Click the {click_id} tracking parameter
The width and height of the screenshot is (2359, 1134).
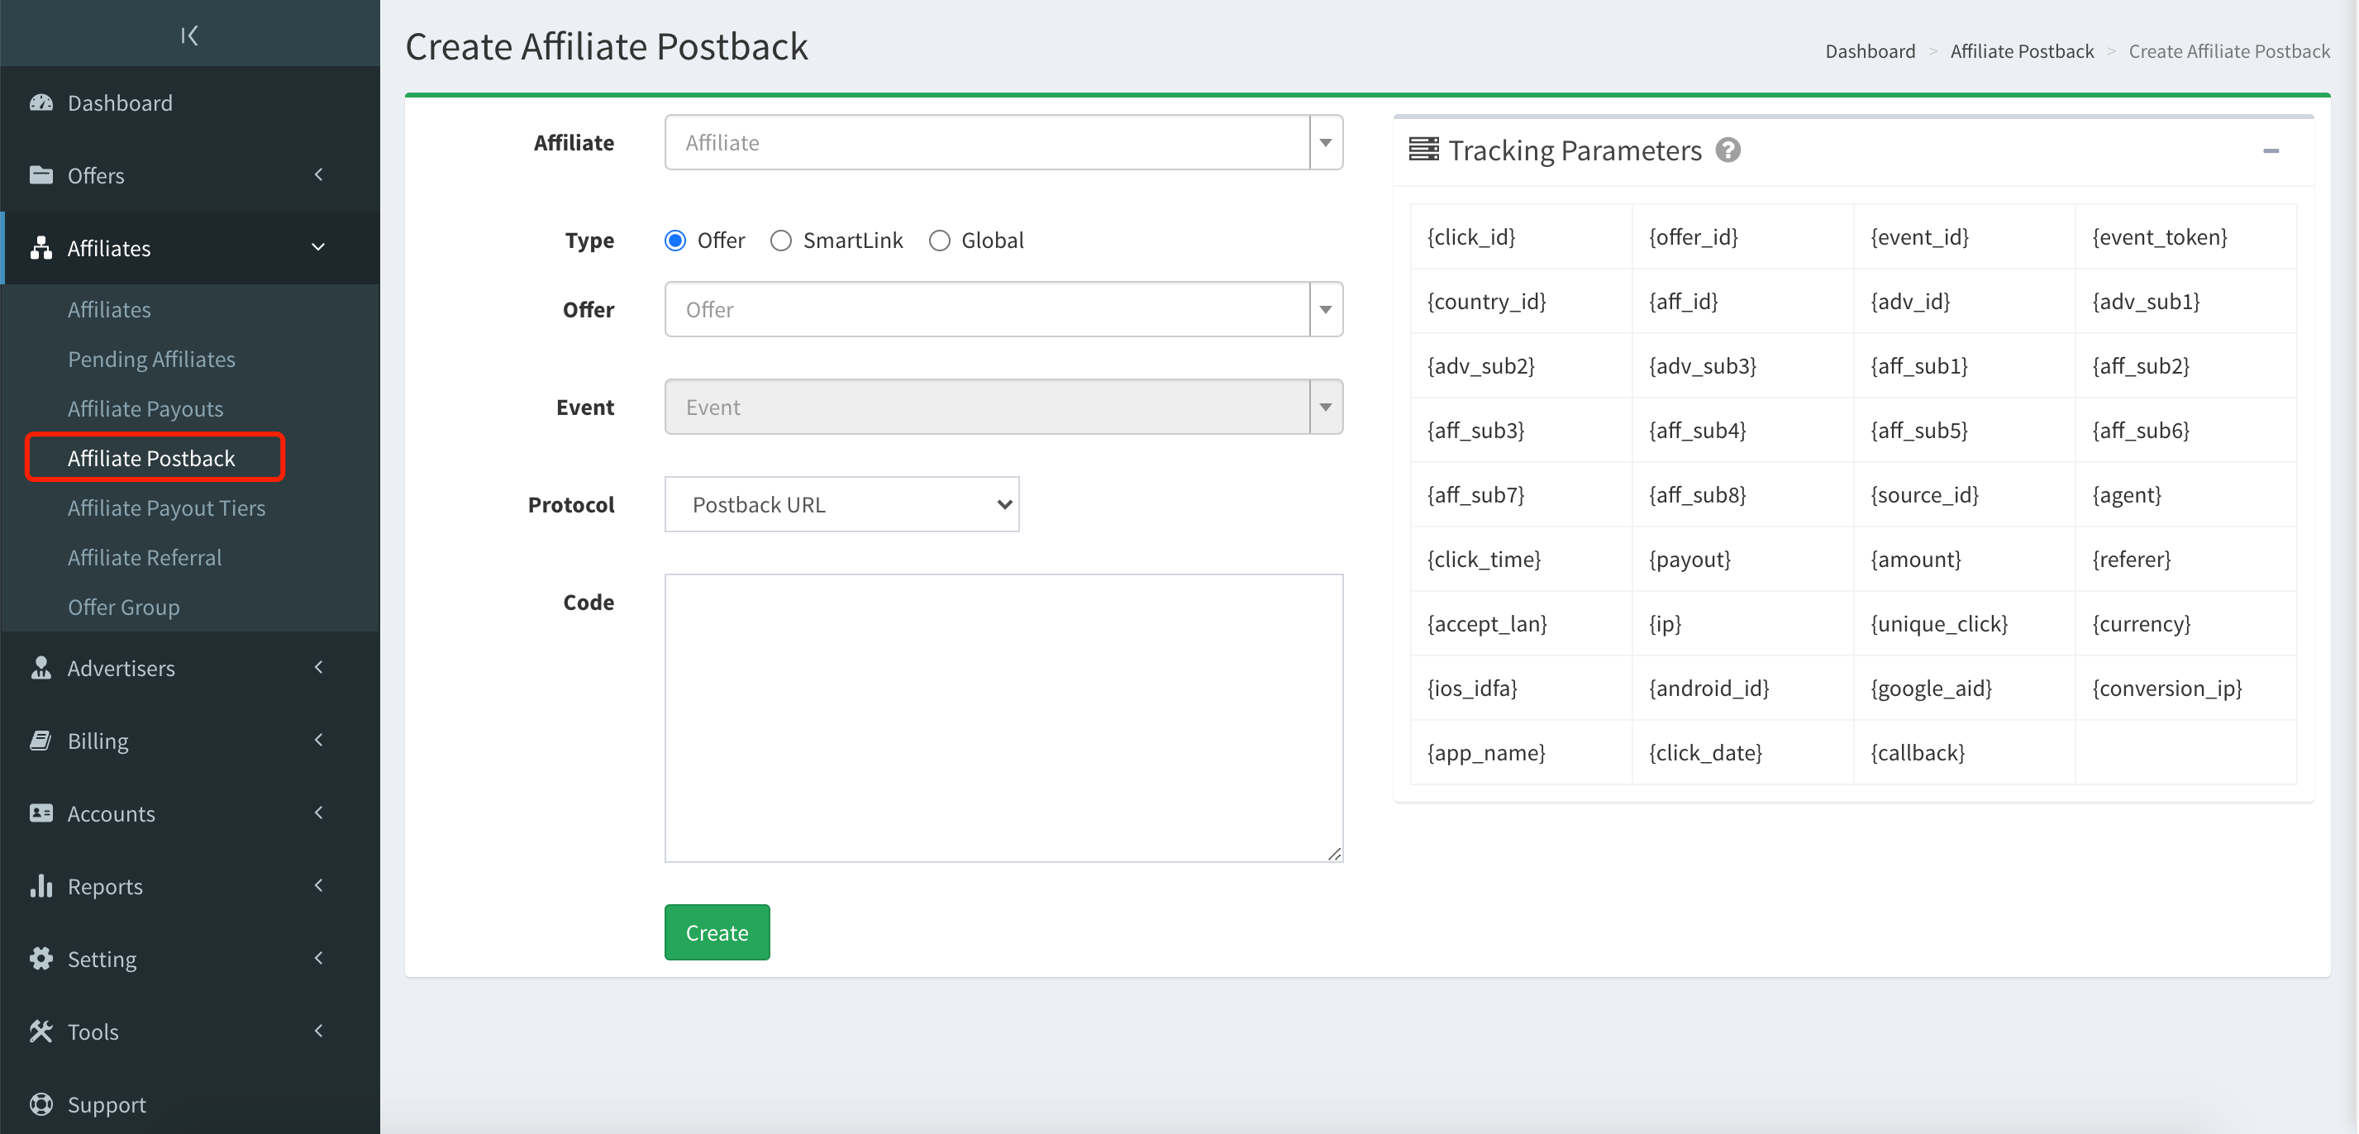pyautogui.click(x=1470, y=236)
